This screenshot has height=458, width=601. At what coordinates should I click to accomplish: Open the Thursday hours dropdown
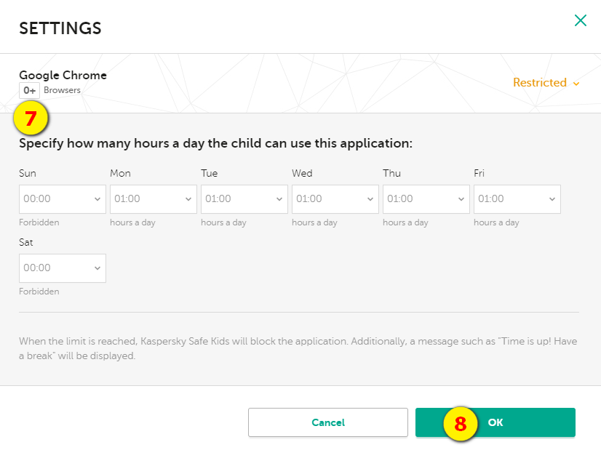pyautogui.click(x=426, y=199)
